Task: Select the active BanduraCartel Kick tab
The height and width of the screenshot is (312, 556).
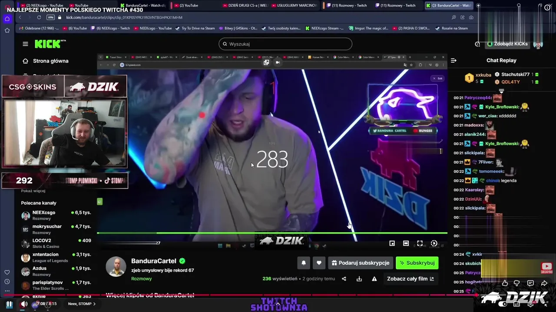Action: coord(448,6)
